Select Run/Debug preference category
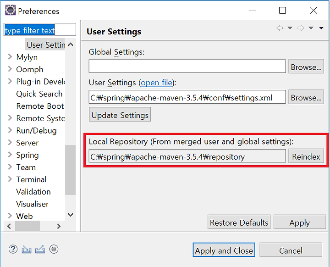 click(36, 131)
